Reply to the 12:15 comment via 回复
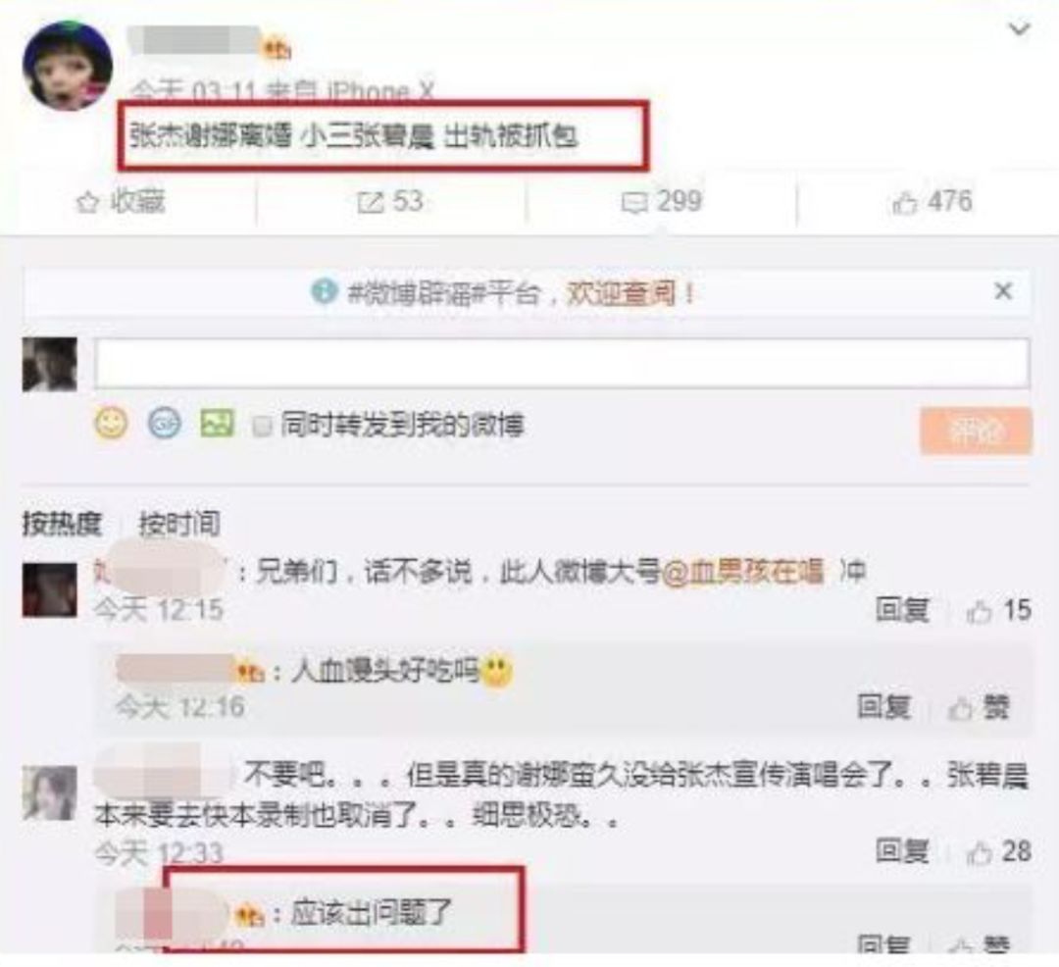This screenshot has width=1059, height=967. [x=902, y=610]
